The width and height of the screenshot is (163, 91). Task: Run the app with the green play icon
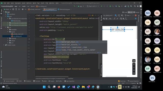coord(102,6)
